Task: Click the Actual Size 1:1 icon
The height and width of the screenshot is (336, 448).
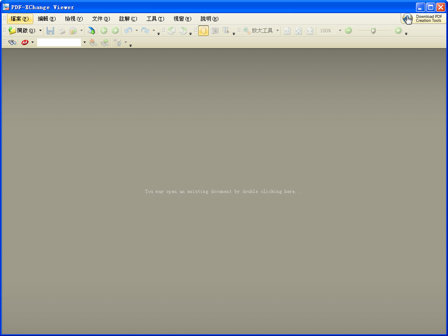Action: click(x=287, y=31)
